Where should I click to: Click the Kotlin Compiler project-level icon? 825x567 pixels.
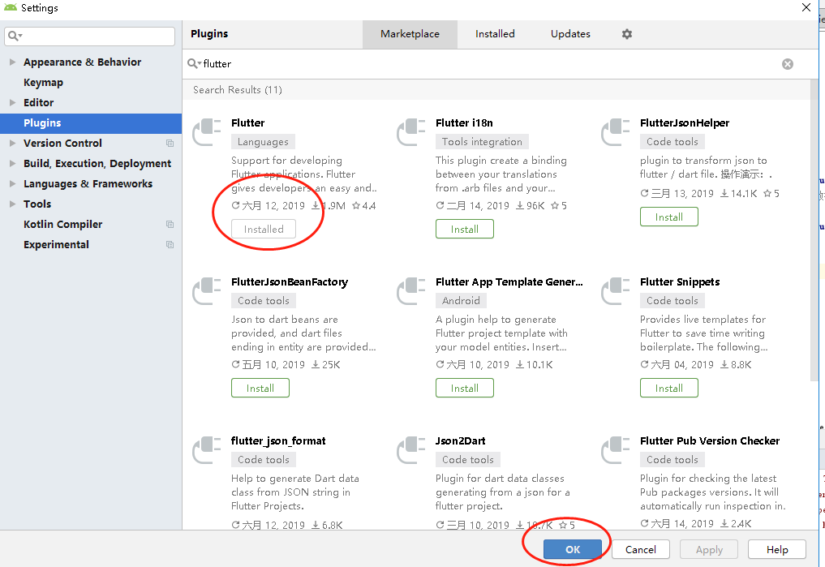click(170, 225)
